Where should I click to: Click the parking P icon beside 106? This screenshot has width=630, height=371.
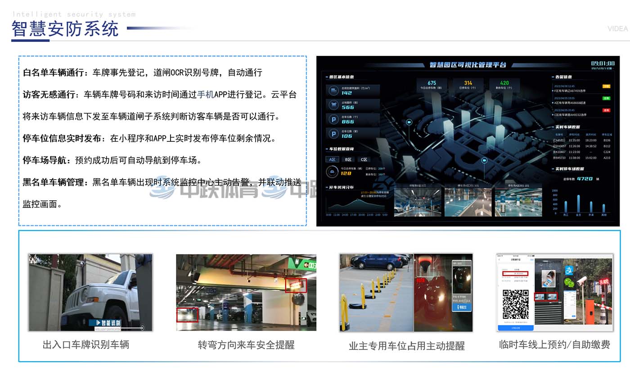coord(333,133)
